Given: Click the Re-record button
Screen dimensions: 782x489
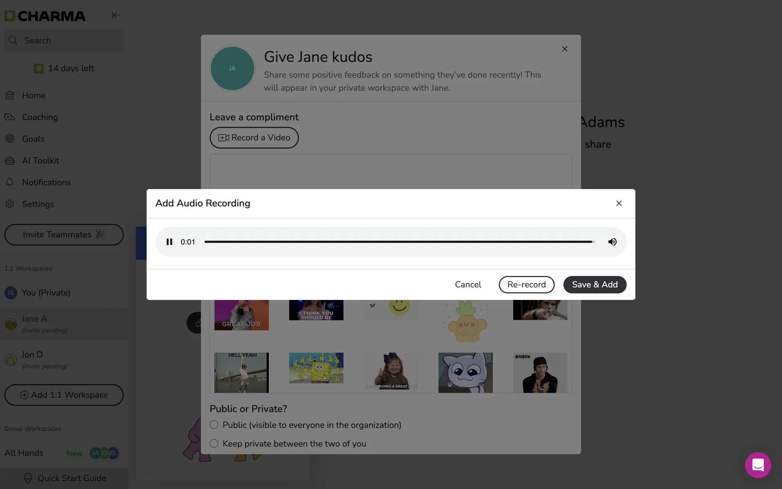Looking at the screenshot, I should coord(526,284).
